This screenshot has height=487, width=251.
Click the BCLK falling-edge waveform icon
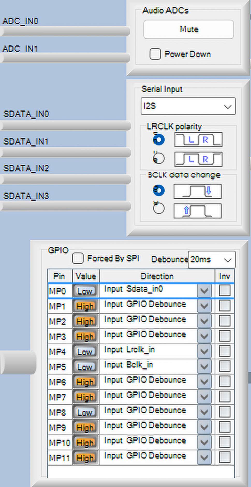[197, 191]
